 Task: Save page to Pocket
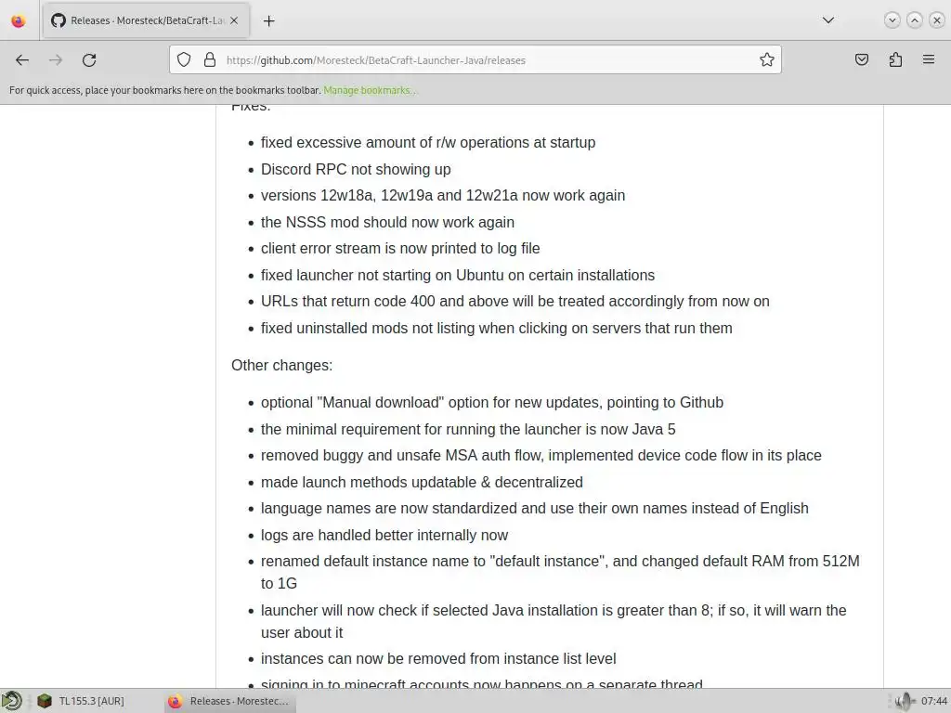point(861,59)
